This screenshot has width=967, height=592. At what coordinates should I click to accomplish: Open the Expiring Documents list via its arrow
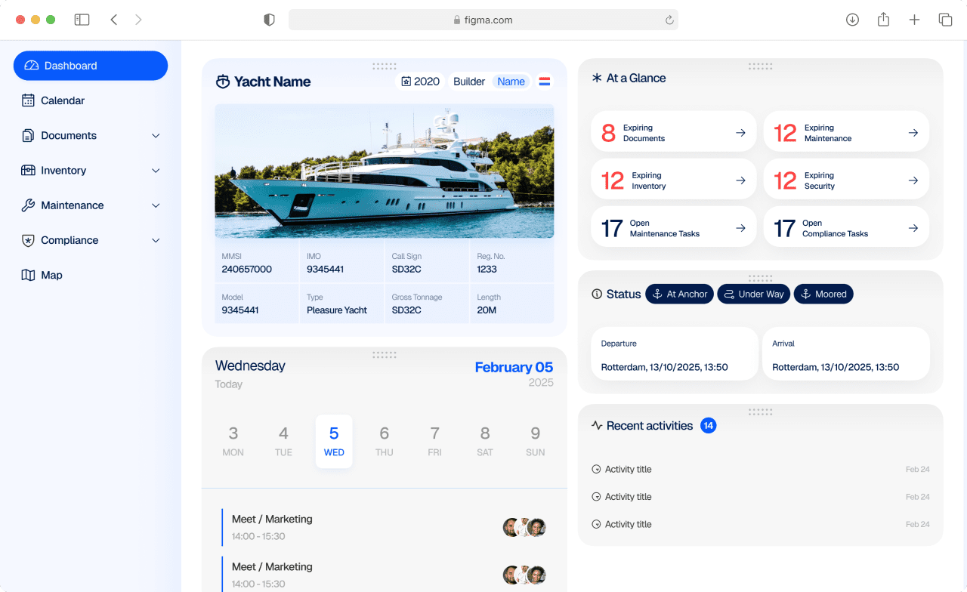[741, 131]
